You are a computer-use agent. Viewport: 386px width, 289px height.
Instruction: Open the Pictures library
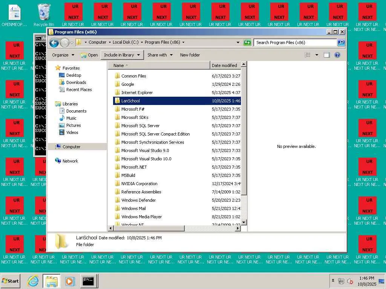(74, 125)
